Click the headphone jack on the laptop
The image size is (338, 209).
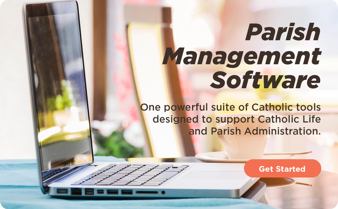click(x=163, y=192)
